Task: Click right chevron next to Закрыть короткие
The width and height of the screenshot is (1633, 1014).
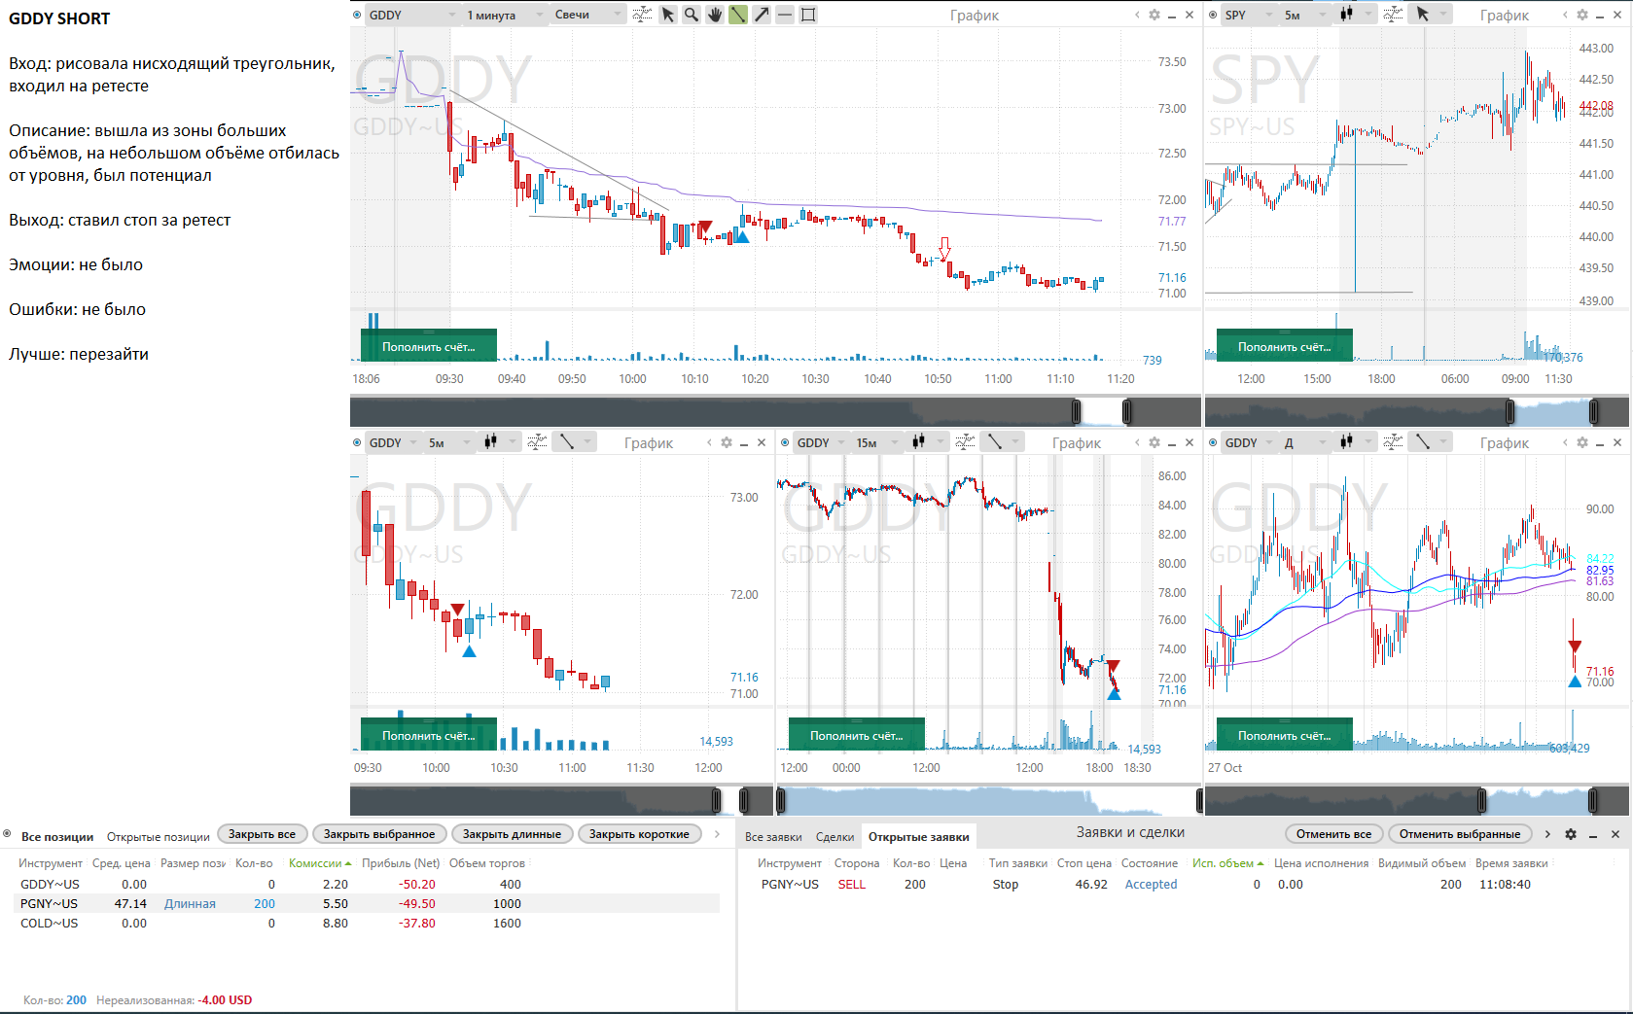Action: (x=718, y=834)
